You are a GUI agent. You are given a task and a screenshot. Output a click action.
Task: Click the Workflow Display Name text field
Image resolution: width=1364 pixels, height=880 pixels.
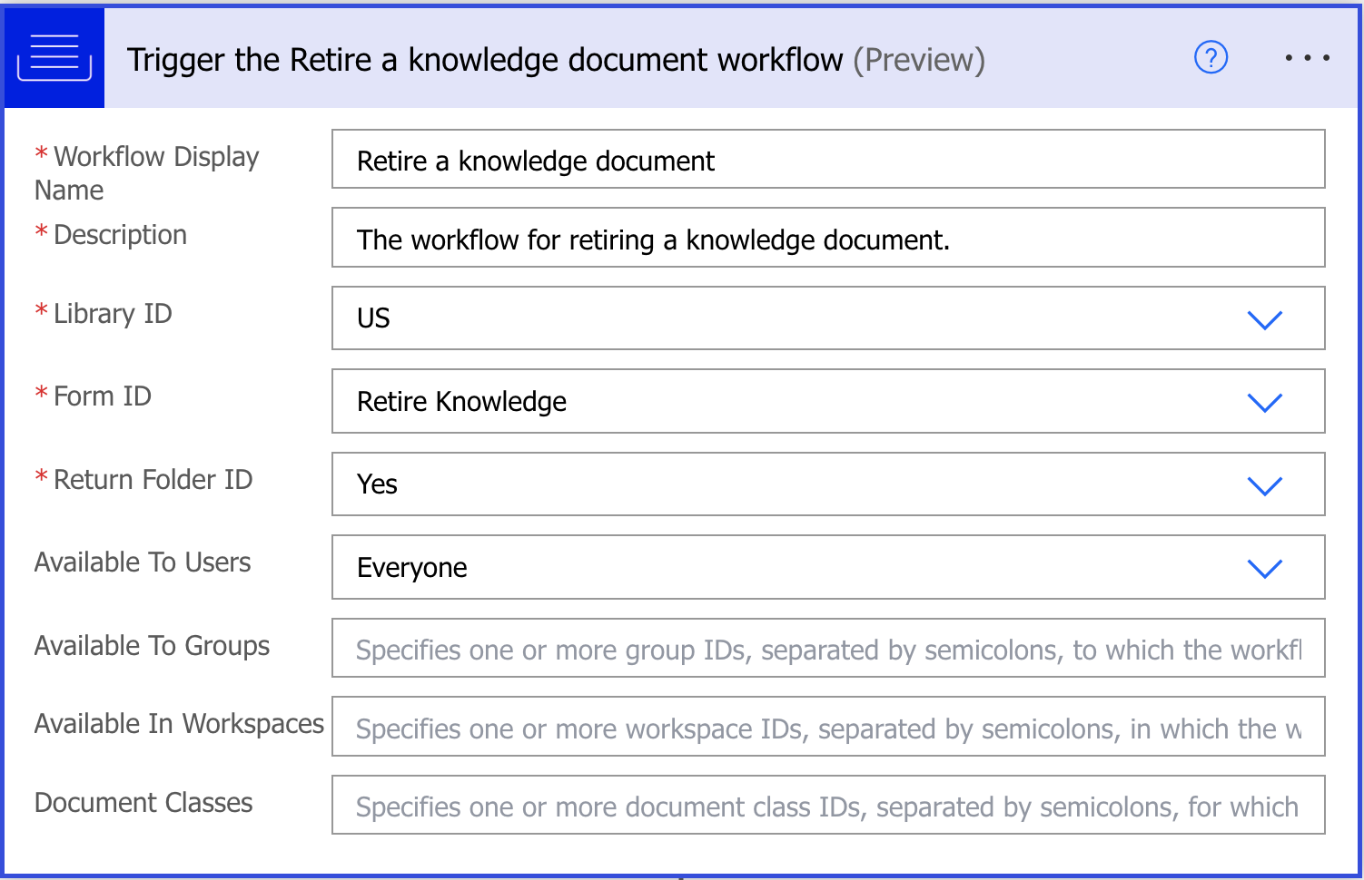coord(827,160)
